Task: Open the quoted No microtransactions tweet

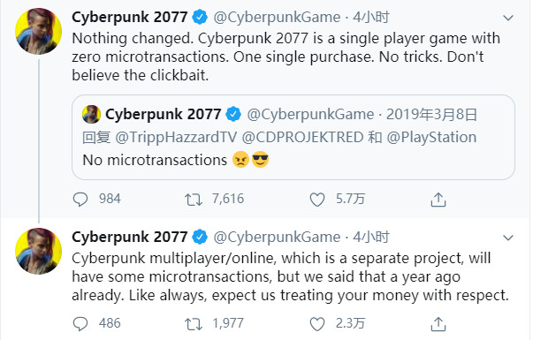Action: pyautogui.click(x=293, y=137)
